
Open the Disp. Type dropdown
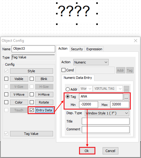tap(107, 113)
